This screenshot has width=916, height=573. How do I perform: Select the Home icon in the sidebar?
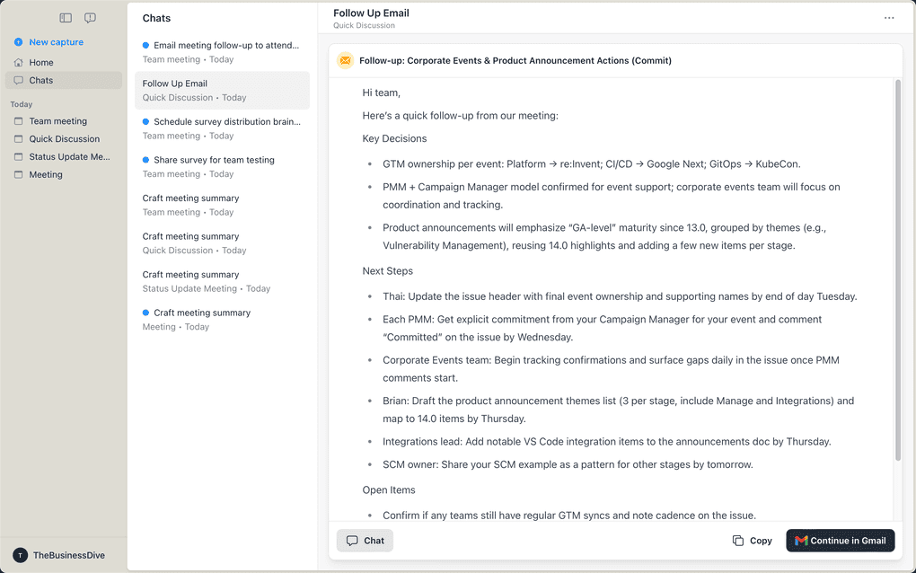click(18, 62)
